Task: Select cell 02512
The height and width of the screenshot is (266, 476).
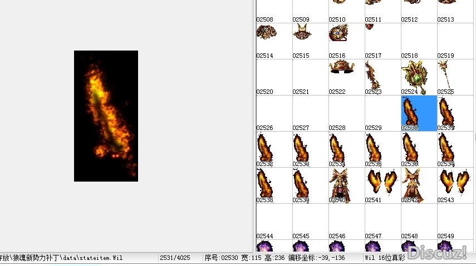Action: click(419, 12)
